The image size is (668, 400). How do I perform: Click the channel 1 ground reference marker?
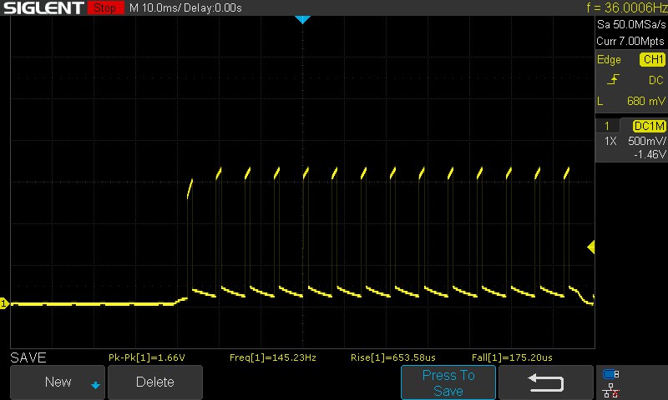tap(4, 304)
